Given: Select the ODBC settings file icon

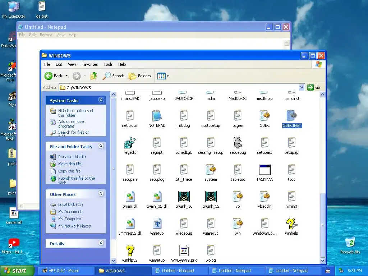Looking at the screenshot, I should [265, 116].
